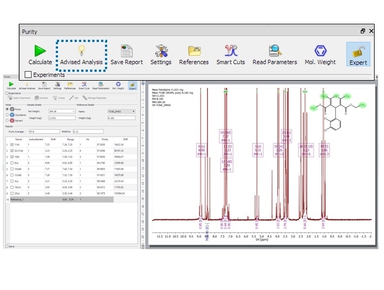384x290 pixels.
Task: Click Calculate in the enlarged Purity toolbar
Action: [40, 55]
